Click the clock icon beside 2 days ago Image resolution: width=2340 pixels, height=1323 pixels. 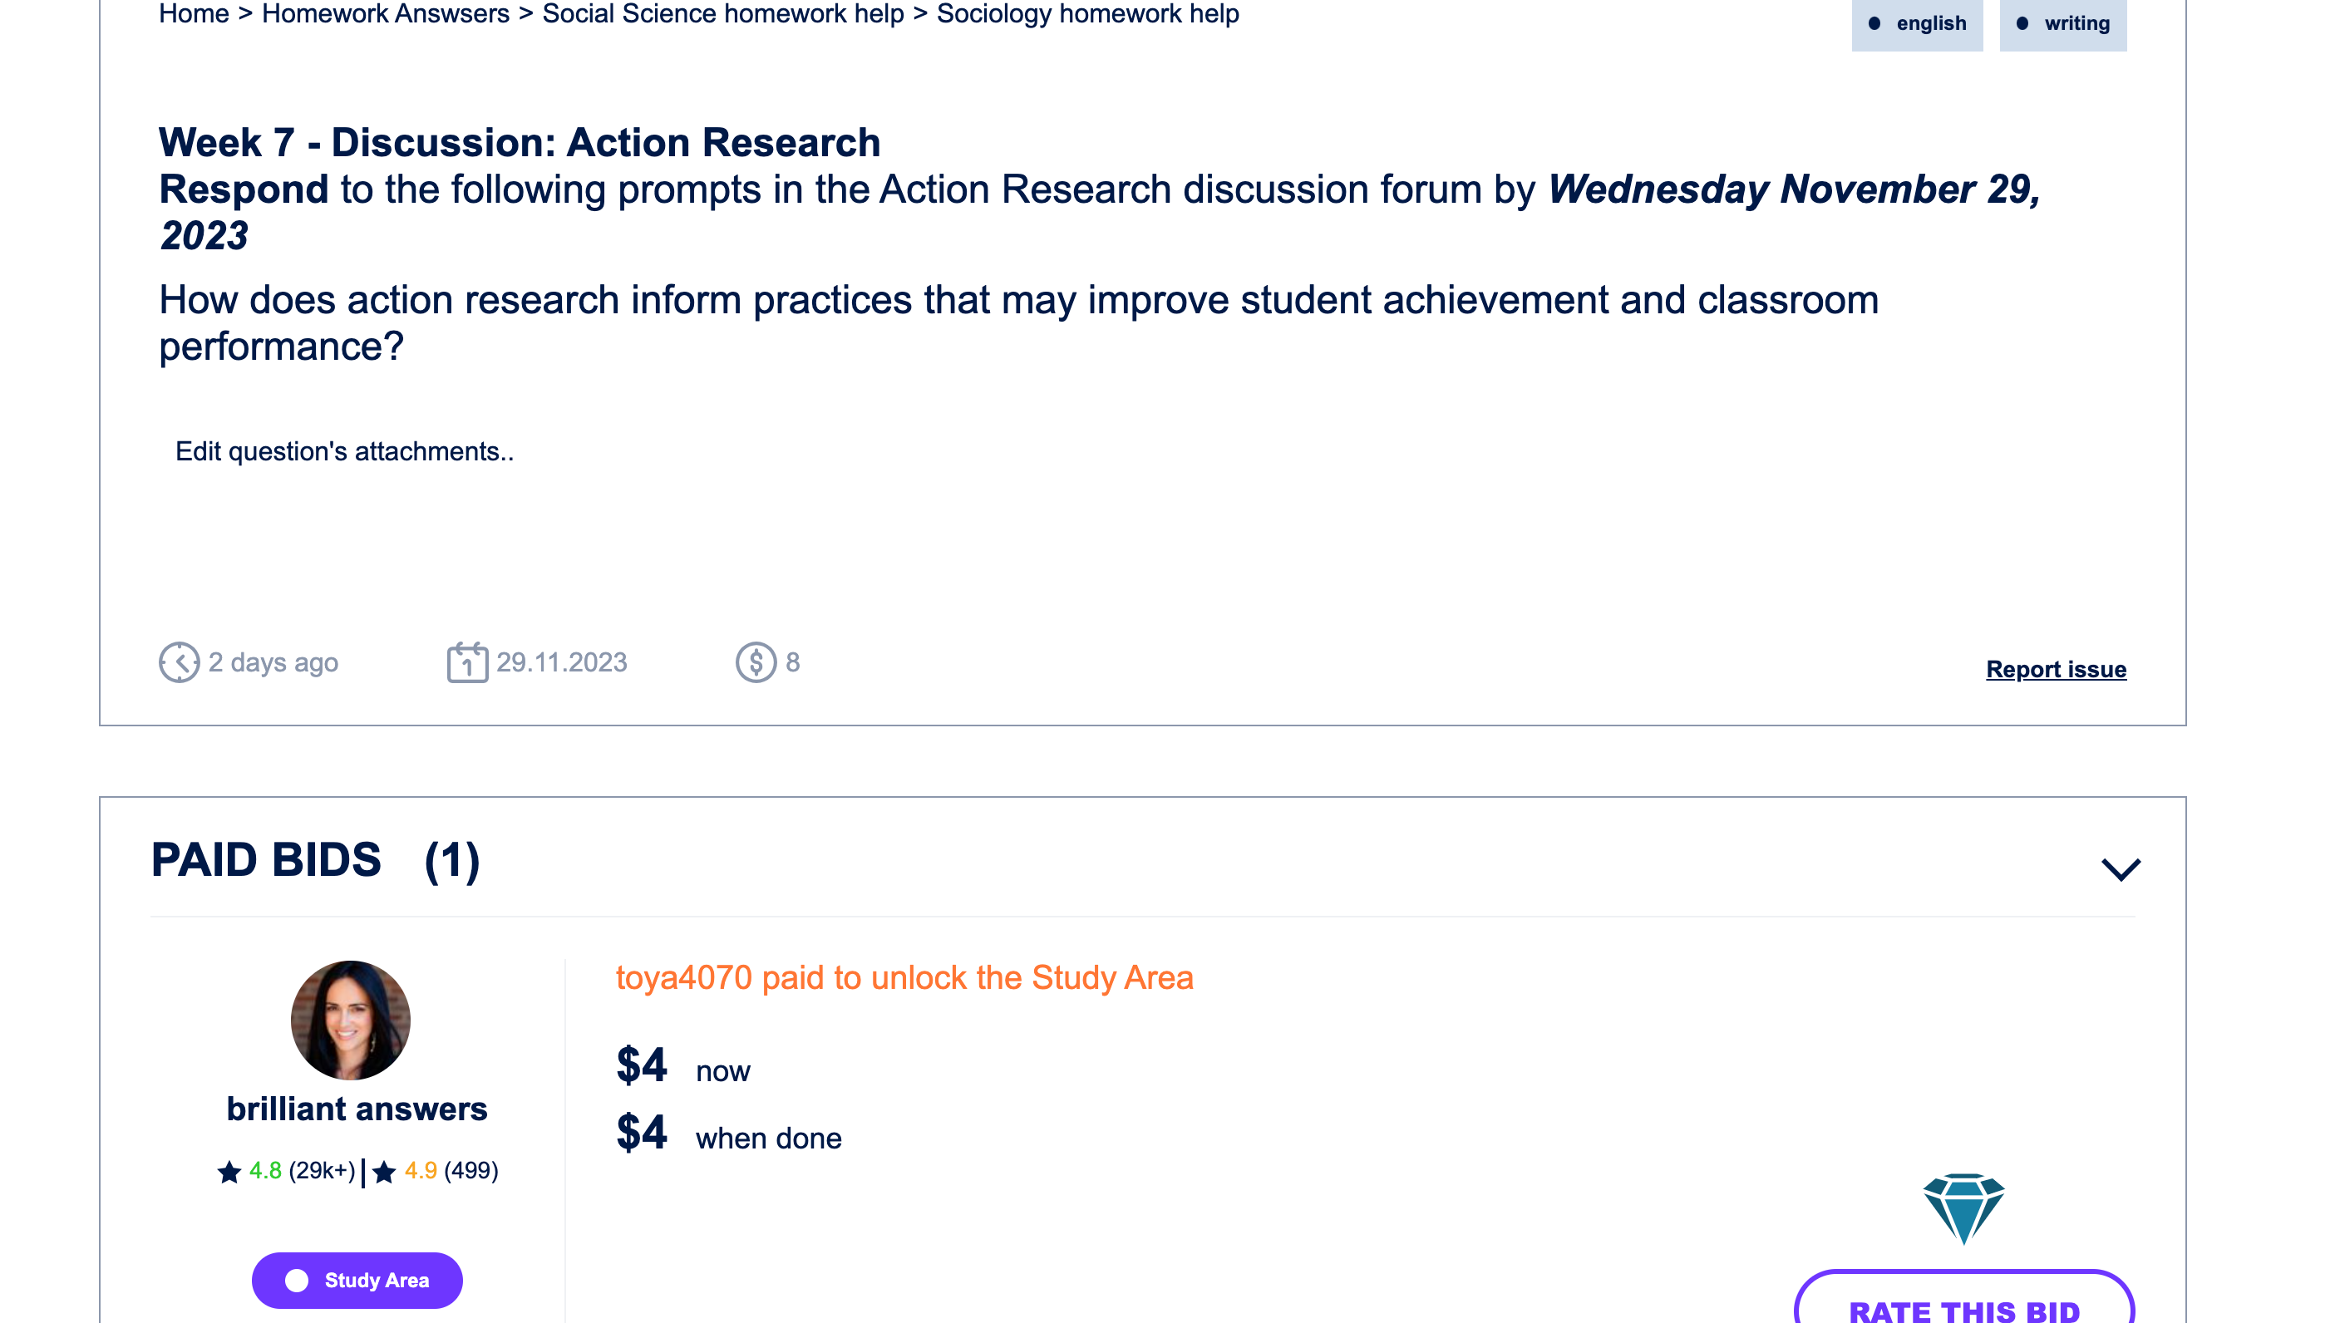[x=179, y=662]
